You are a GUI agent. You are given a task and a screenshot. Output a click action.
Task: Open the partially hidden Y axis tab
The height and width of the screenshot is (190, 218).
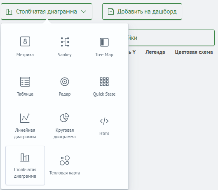click(132, 52)
